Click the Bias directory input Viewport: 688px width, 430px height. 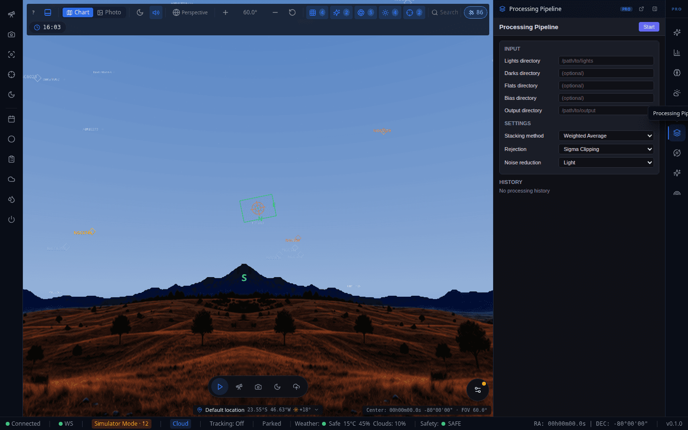click(x=606, y=98)
